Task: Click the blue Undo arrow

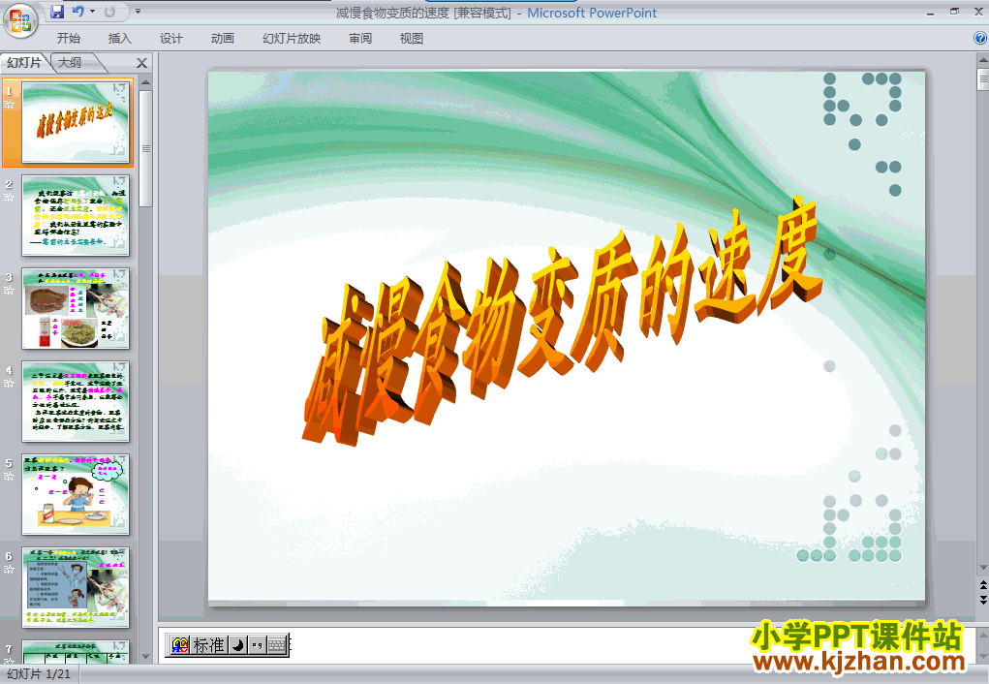Action: [x=78, y=12]
